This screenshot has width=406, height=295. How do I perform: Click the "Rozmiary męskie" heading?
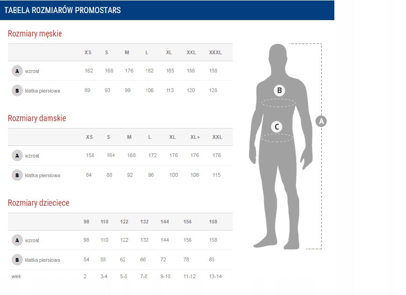(35, 34)
